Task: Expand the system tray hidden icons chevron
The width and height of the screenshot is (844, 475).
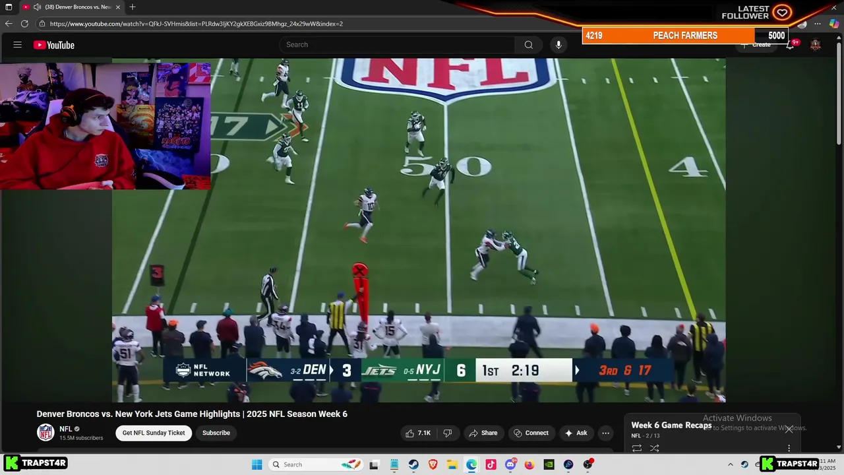Action: pos(730,464)
